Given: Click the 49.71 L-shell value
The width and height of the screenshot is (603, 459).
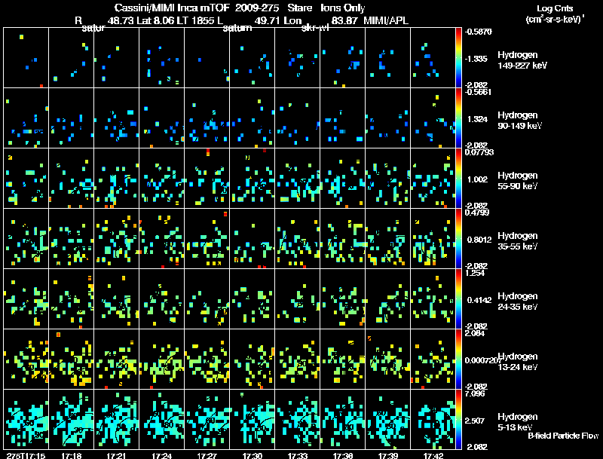Looking at the screenshot, I should click(x=268, y=20).
